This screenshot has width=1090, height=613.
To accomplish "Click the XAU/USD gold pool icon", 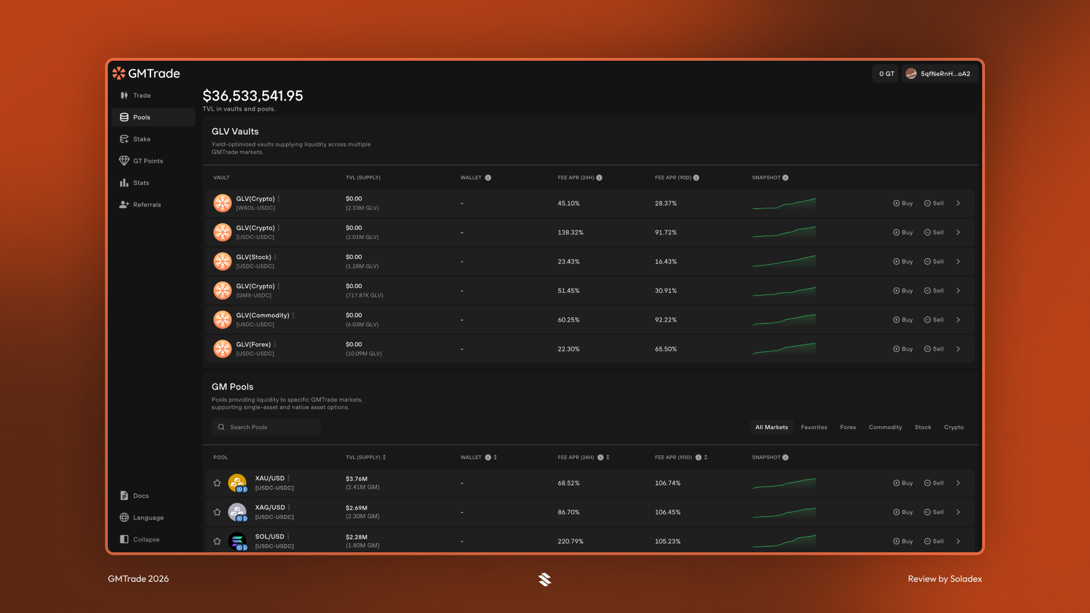I will click(237, 483).
